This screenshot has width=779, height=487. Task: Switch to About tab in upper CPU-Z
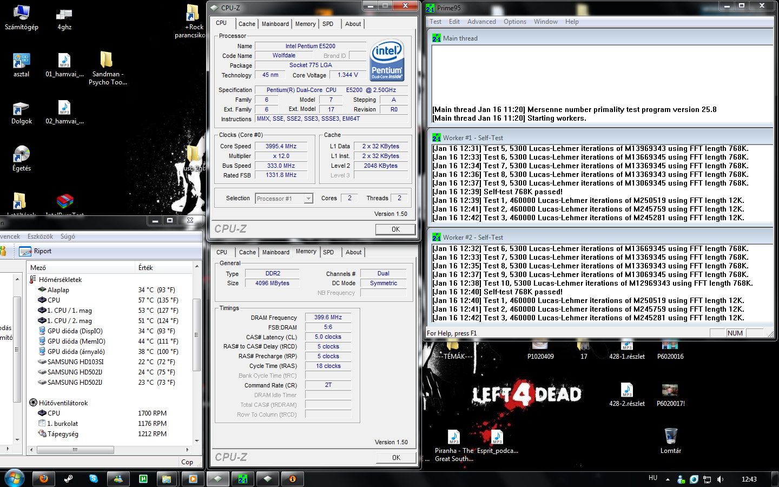pos(353,24)
